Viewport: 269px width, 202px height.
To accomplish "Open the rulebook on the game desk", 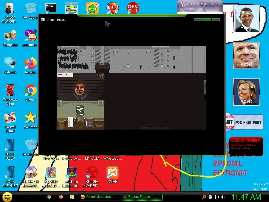I will [90, 123].
